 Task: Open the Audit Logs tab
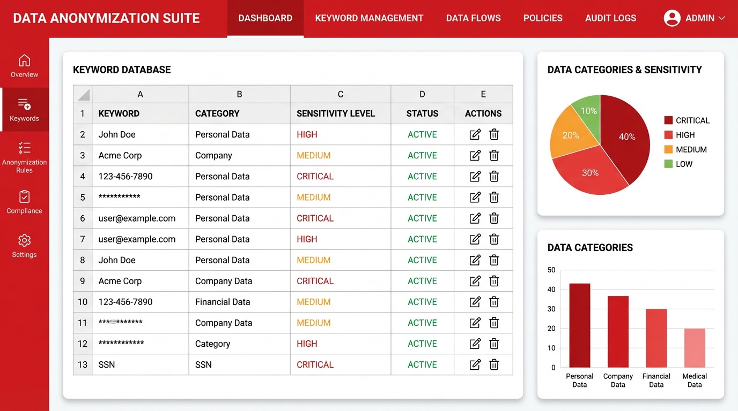(610, 18)
